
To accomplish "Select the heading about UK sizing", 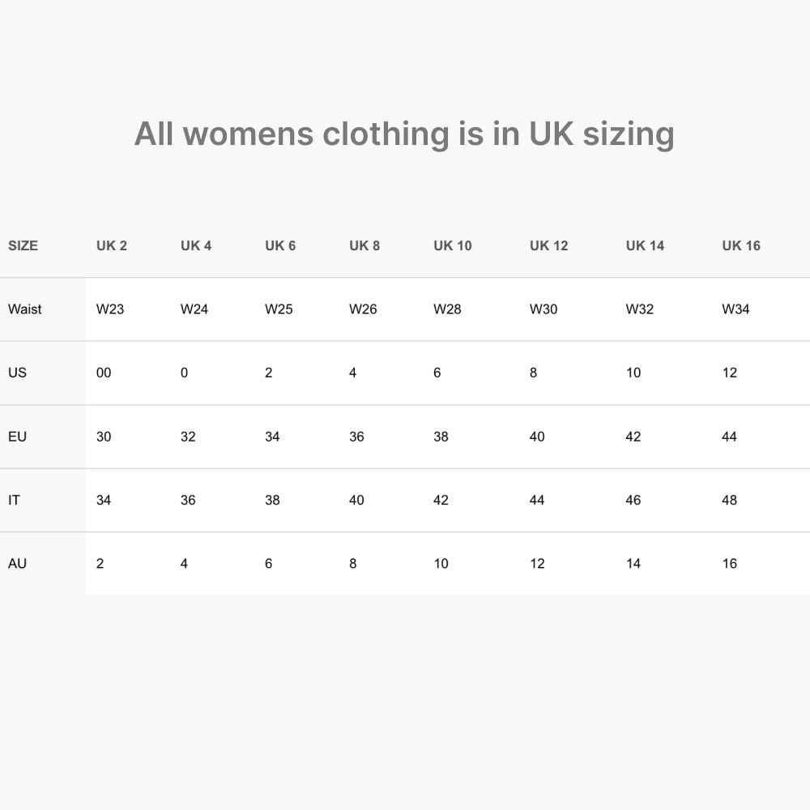I will [x=404, y=134].
